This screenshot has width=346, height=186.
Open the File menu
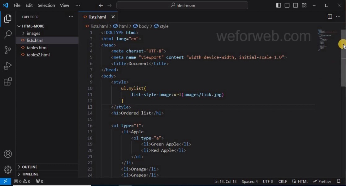[x=17, y=5]
